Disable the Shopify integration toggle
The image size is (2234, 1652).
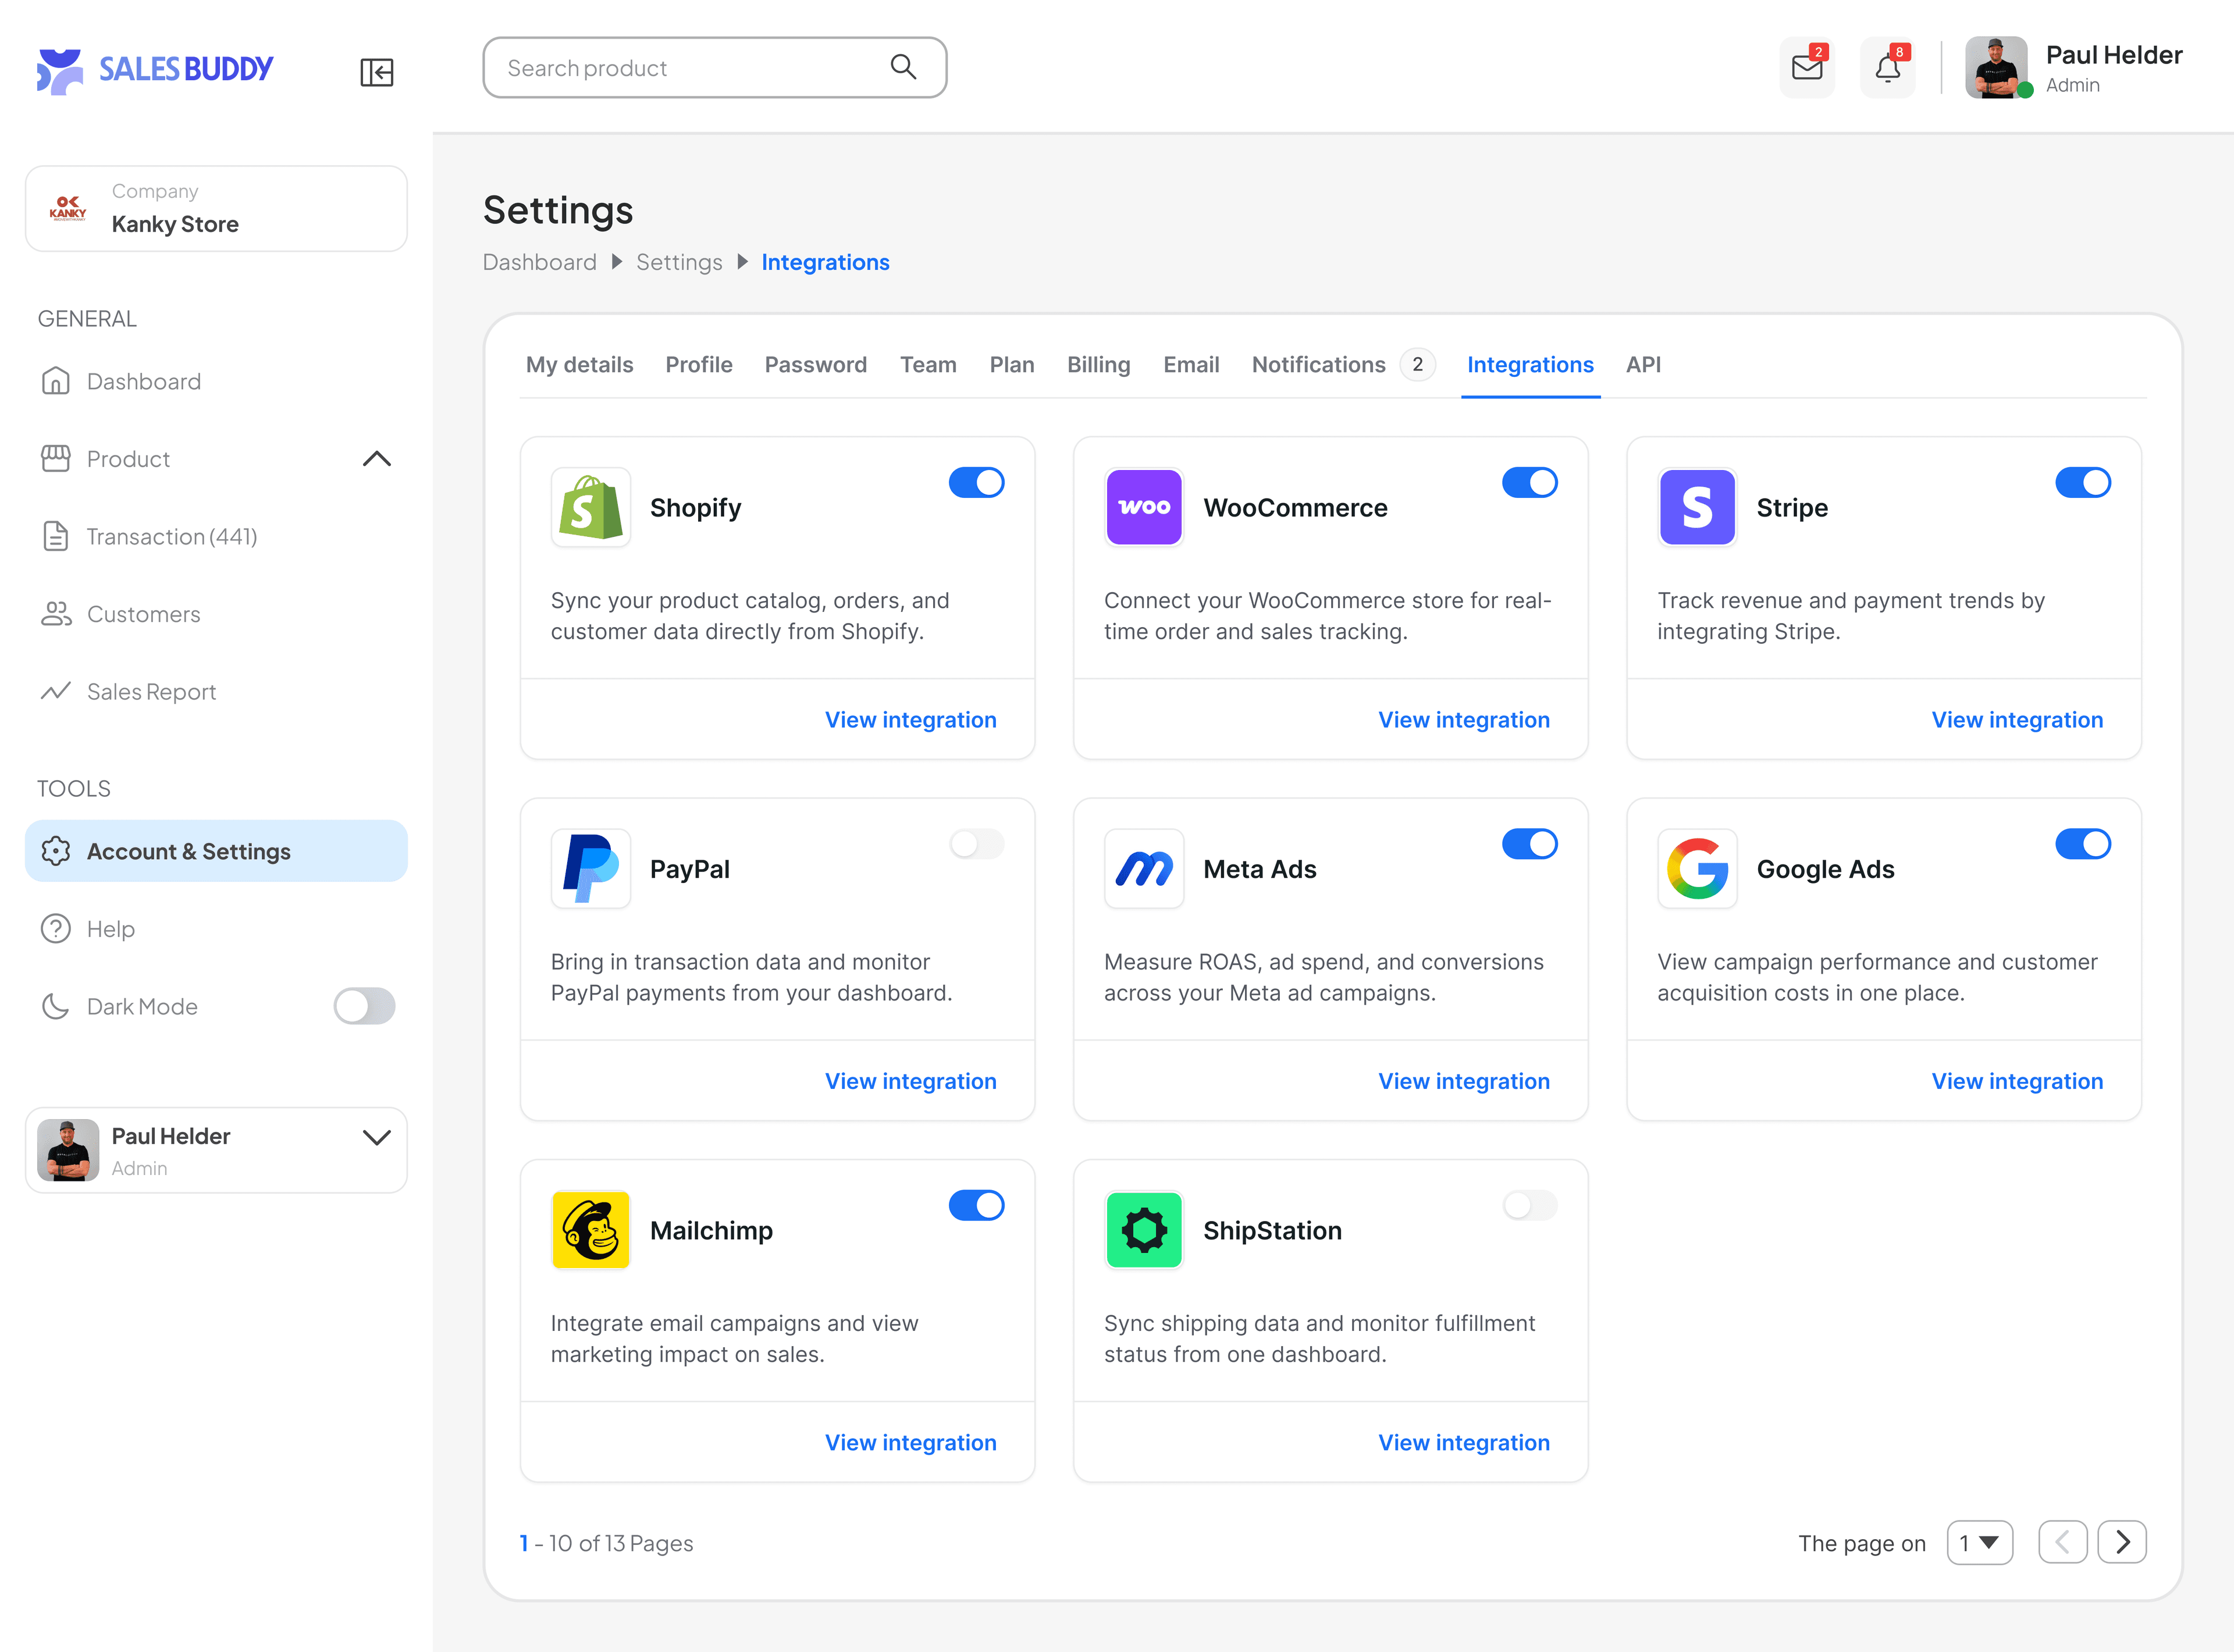[977, 482]
